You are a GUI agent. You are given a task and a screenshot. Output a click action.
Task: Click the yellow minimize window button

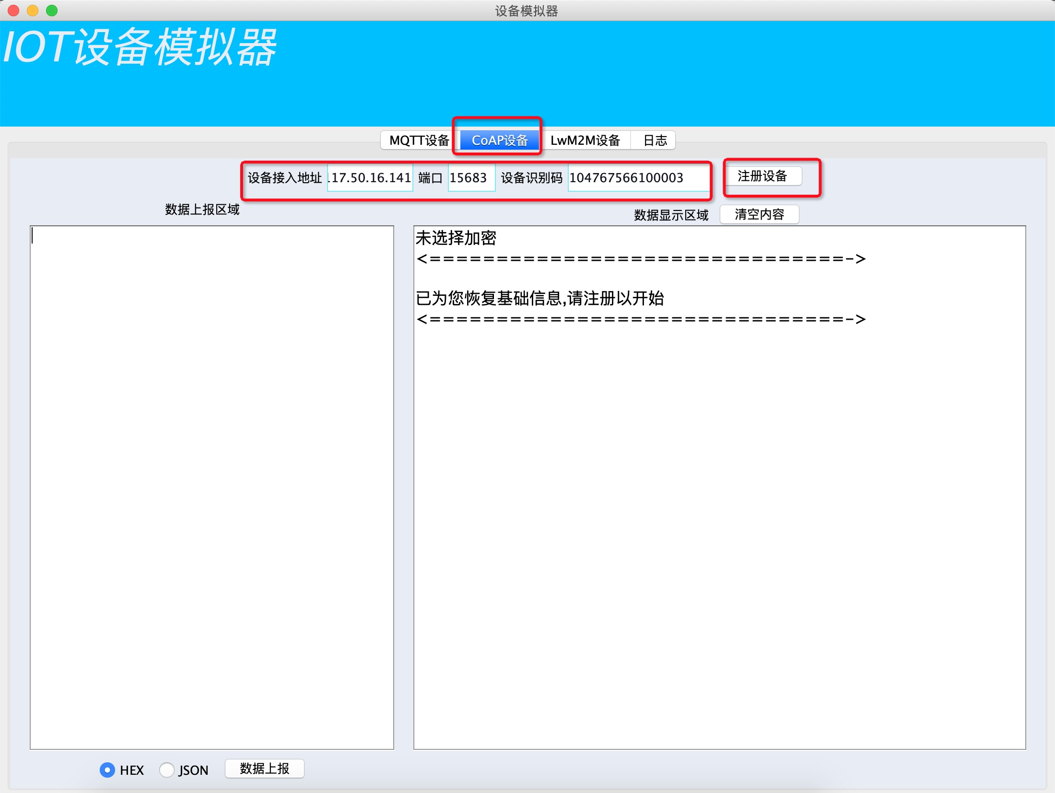coord(33,11)
